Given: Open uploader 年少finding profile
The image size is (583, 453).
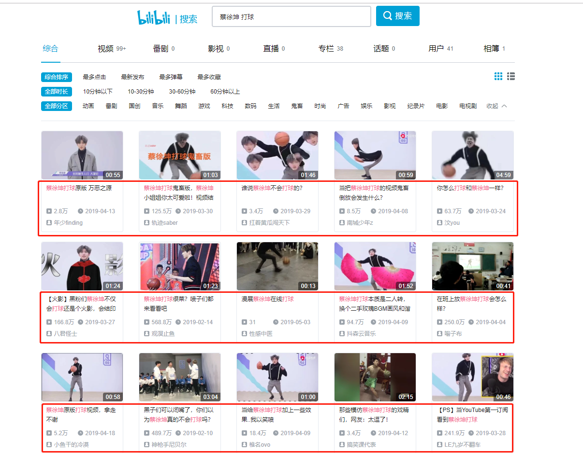Looking at the screenshot, I should point(68,223).
